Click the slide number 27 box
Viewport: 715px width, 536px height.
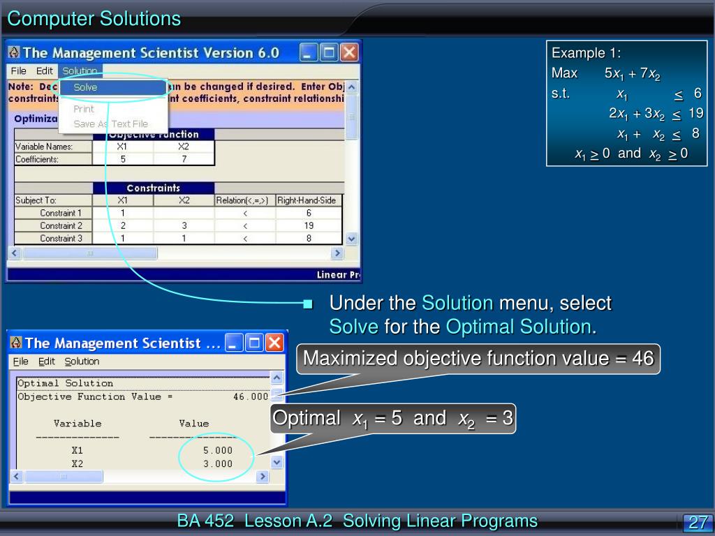click(698, 522)
